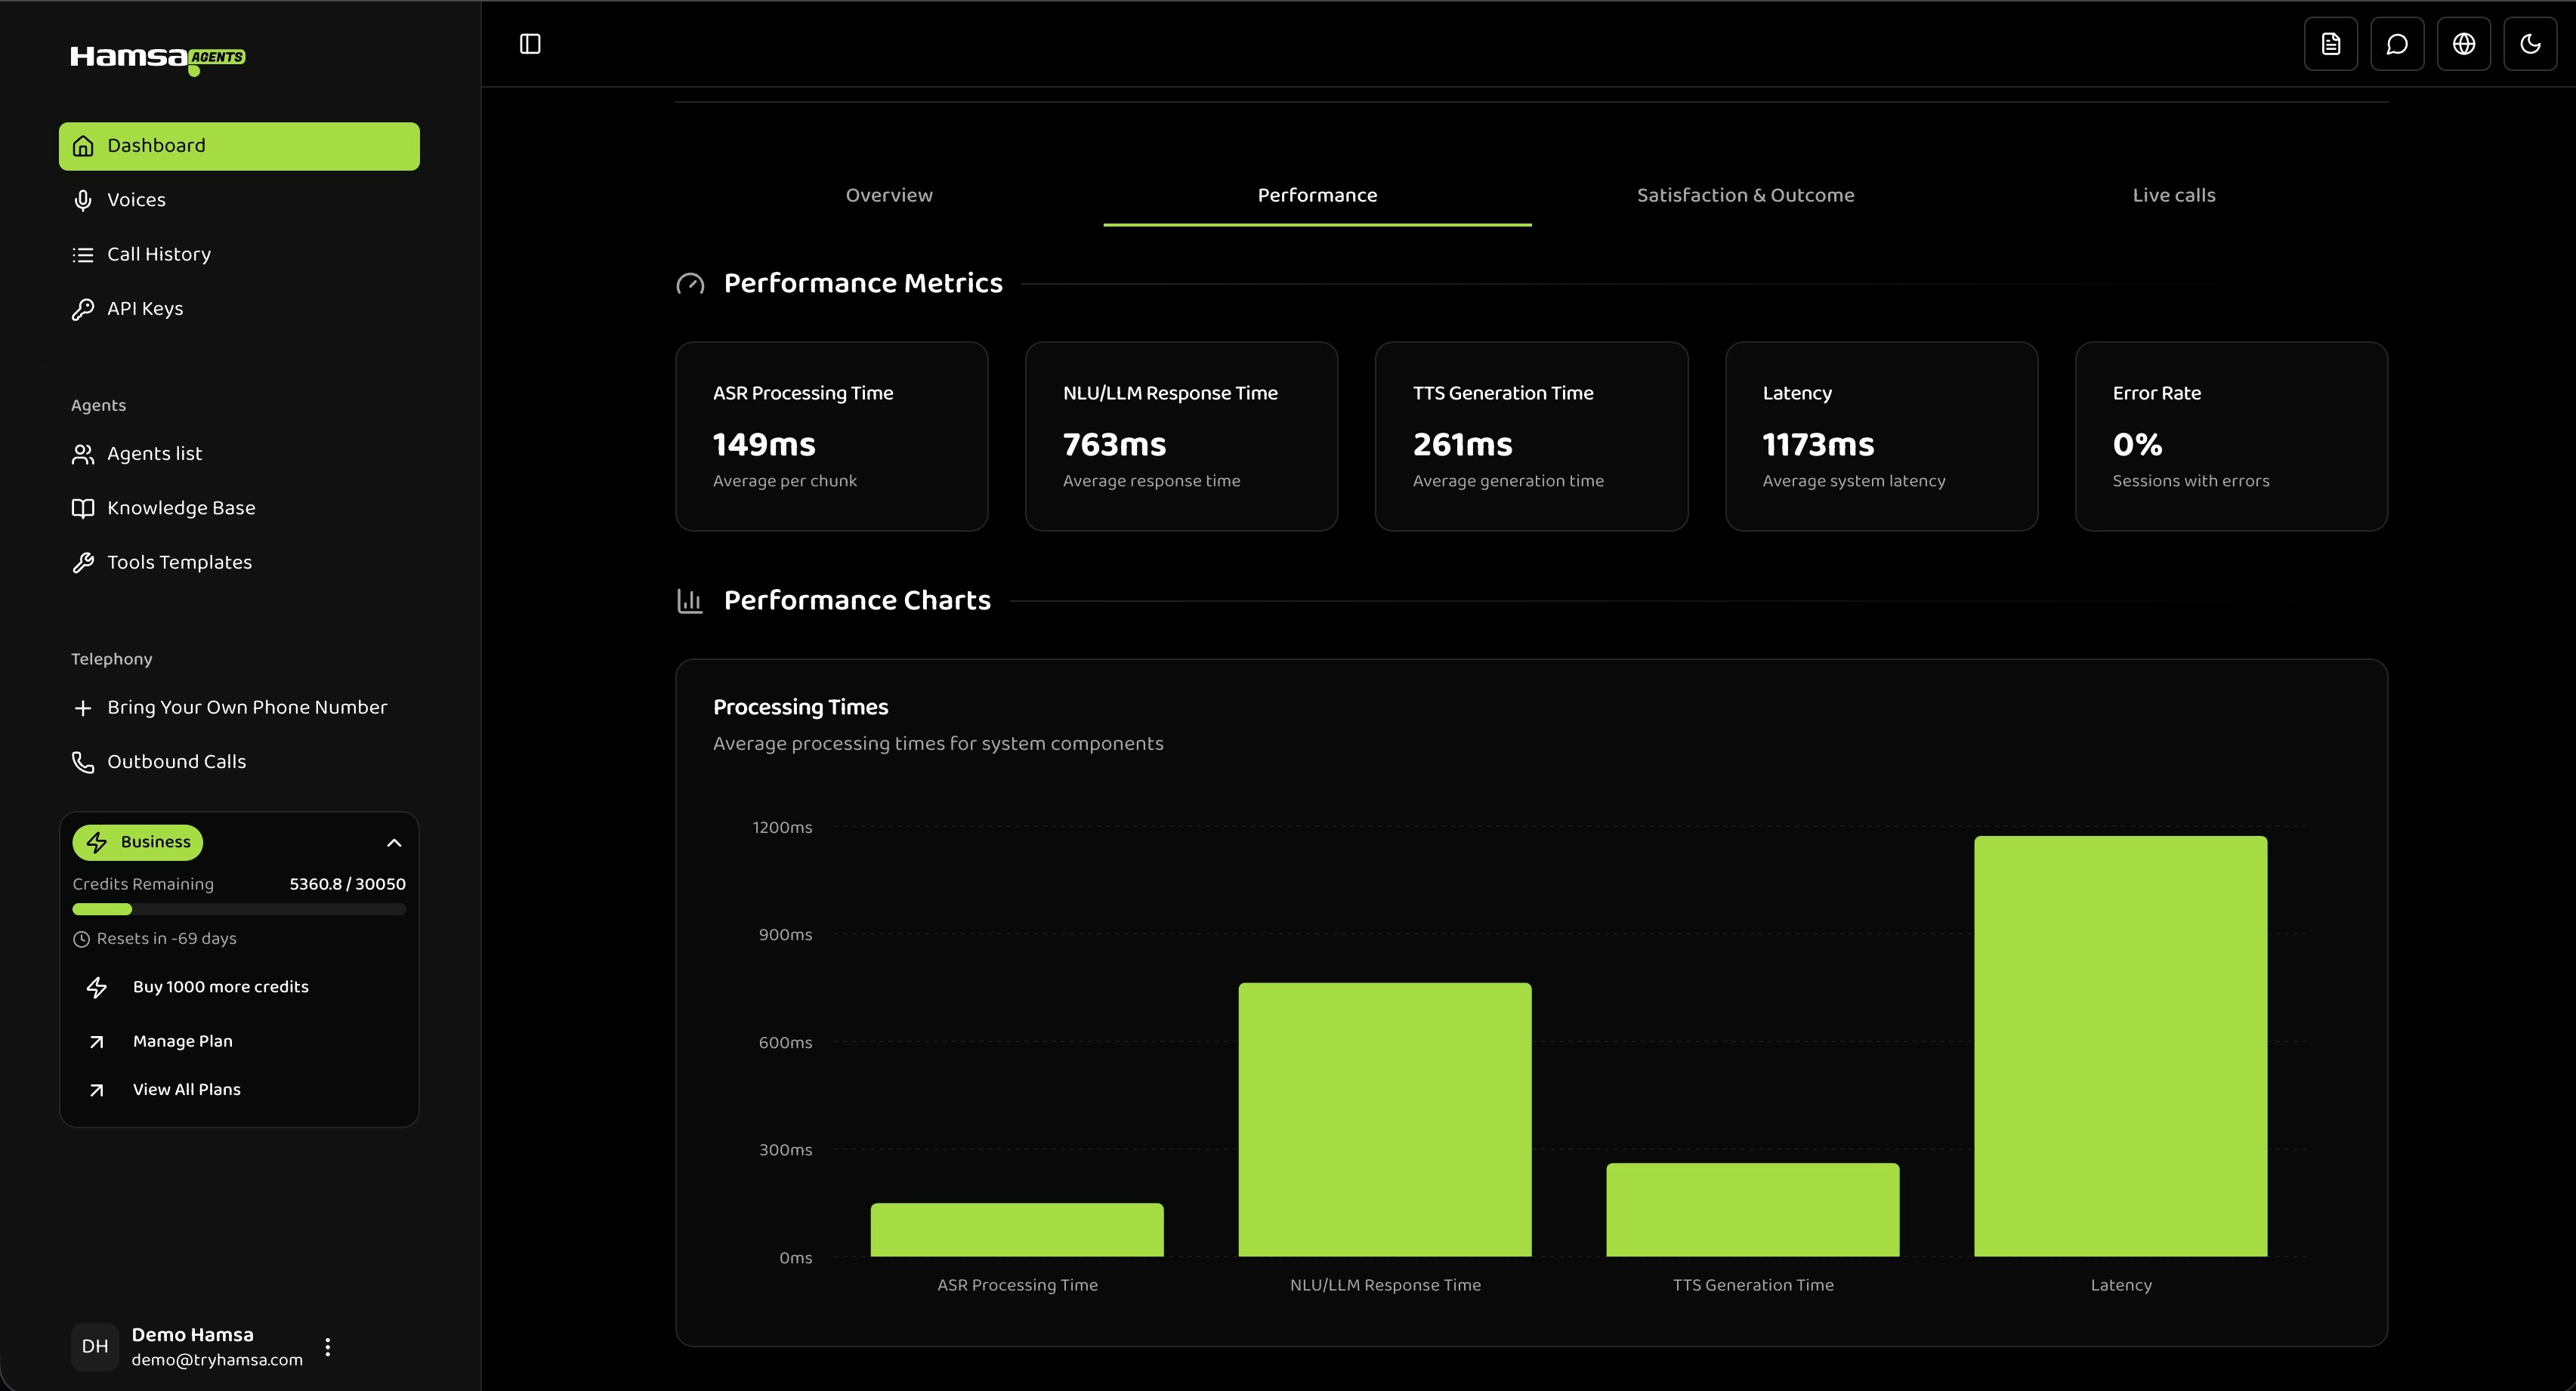The height and width of the screenshot is (1391, 2576).
Task: Click the Outbound Calls phone icon
Action: [x=83, y=761]
